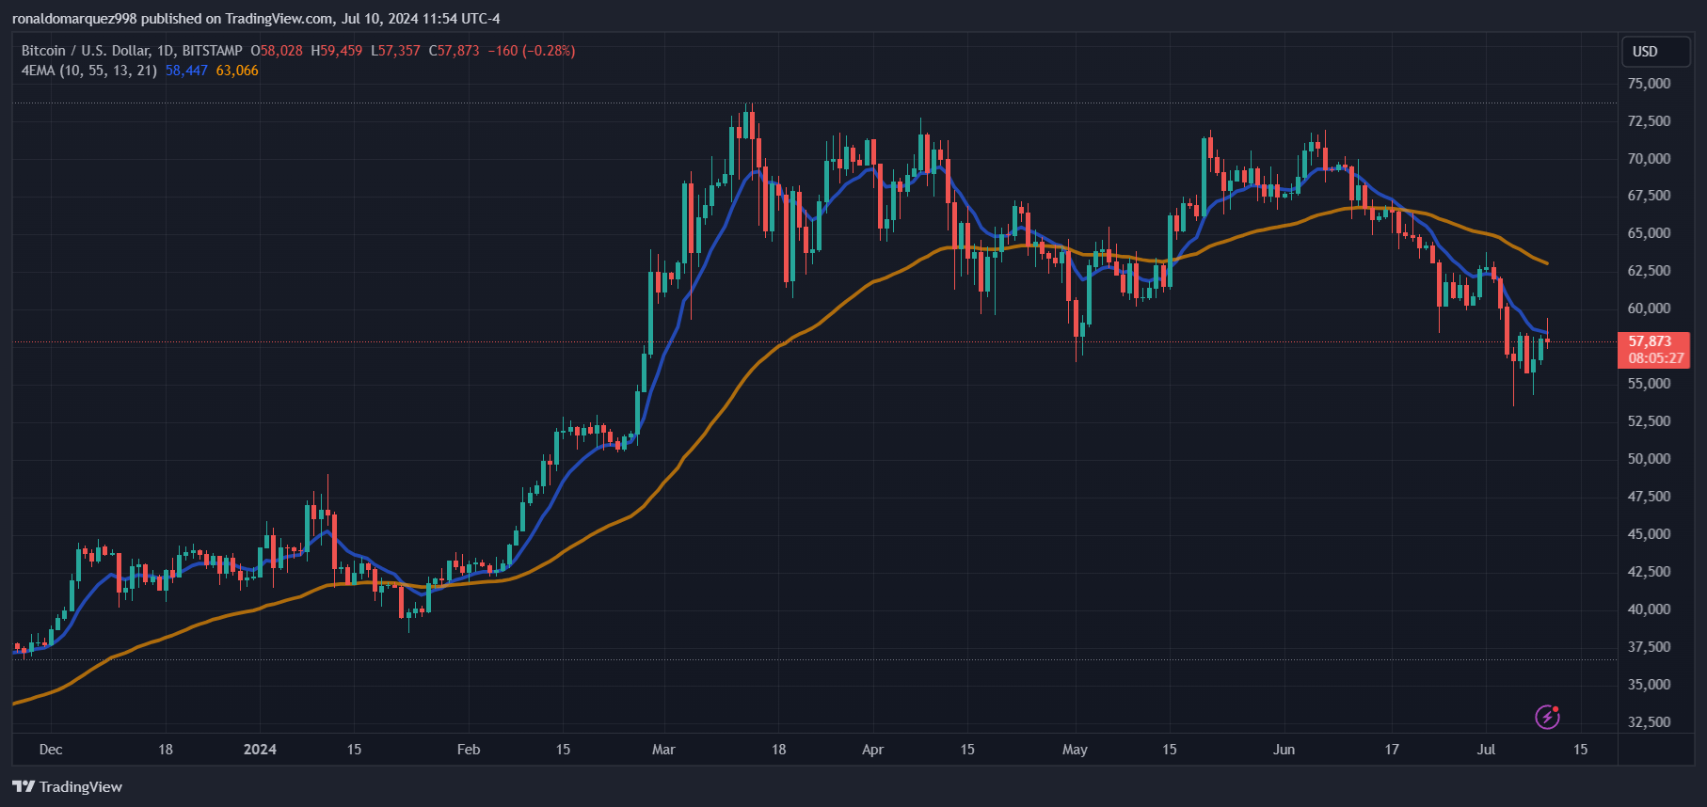Viewport: 1707px width, 807px height.
Task: Click the 17 label on time axis
Action: pyautogui.click(x=1392, y=750)
